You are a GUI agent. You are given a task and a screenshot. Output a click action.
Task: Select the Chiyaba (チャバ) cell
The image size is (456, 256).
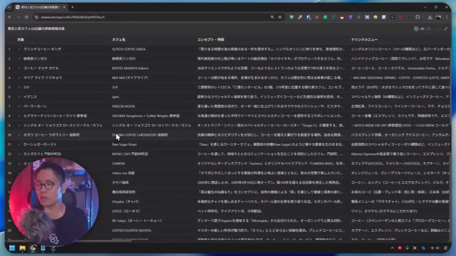[x=125, y=201]
